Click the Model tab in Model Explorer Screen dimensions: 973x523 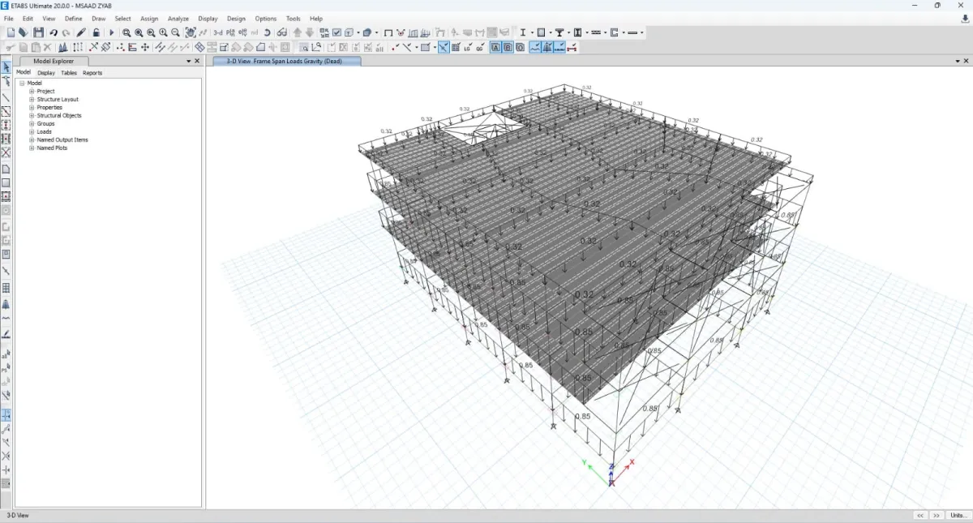point(24,72)
